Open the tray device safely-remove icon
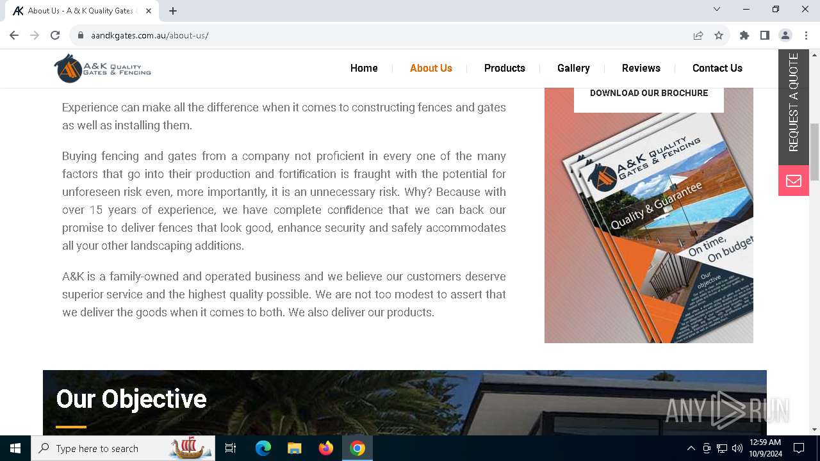Image resolution: width=820 pixels, height=461 pixels. (707, 448)
